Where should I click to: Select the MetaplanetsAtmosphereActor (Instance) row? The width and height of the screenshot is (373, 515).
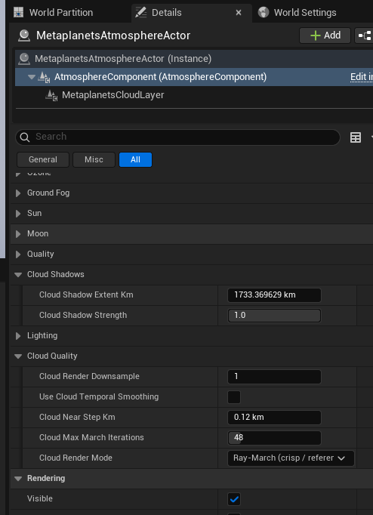(194, 59)
